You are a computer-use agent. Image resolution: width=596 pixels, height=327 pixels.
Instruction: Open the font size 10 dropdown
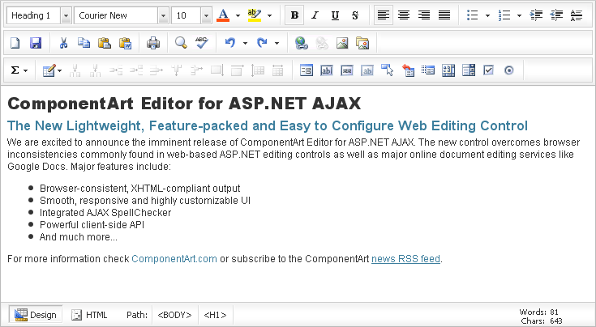pyautogui.click(x=207, y=15)
